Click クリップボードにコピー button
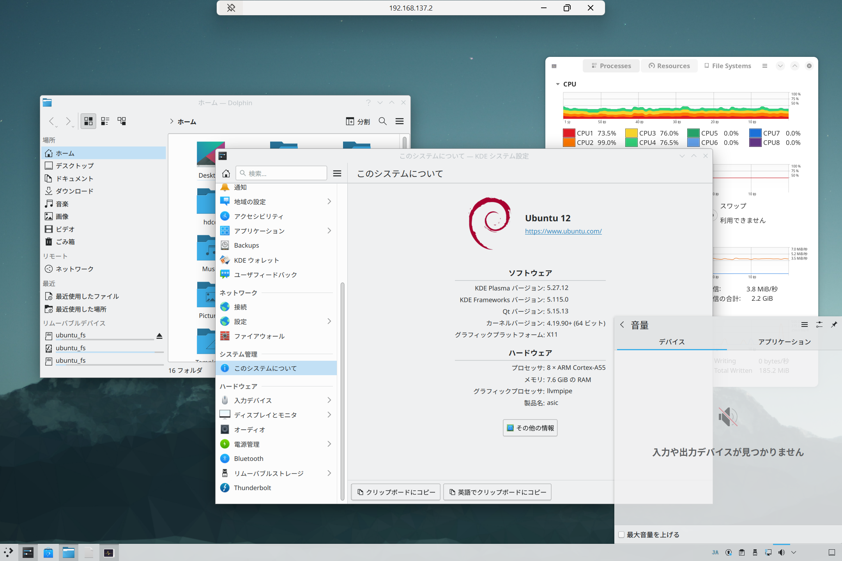 [396, 492]
